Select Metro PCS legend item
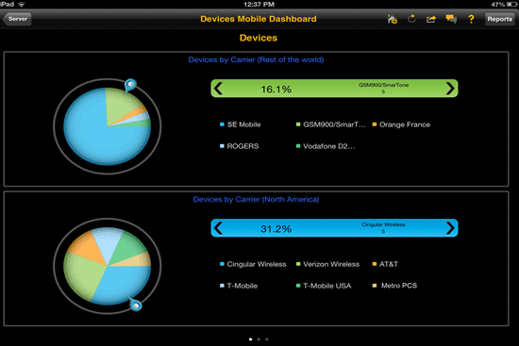Viewport: 519px width, 346px height. 394,286
